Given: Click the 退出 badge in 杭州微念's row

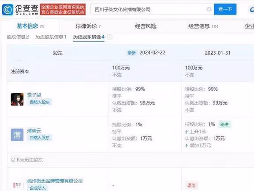Looking at the screenshot, I should (191, 185).
